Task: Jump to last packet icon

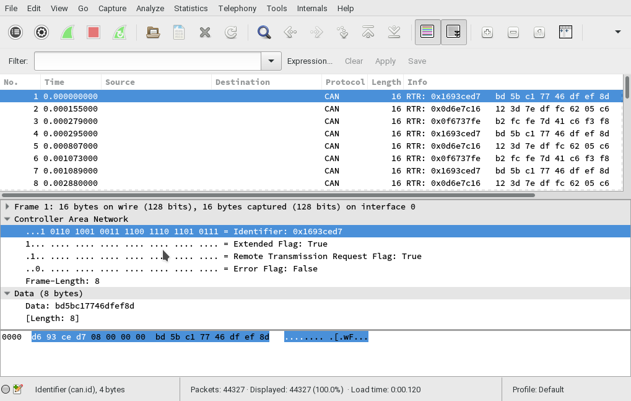Action: (394, 32)
